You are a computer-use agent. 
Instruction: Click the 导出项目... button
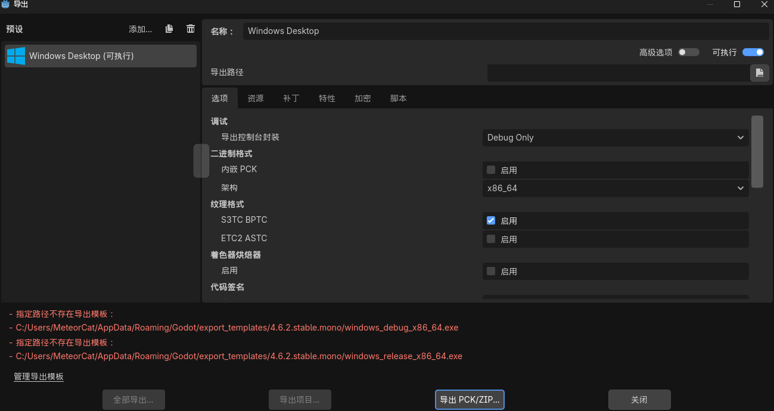pyautogui.click(x=300, y=400)
